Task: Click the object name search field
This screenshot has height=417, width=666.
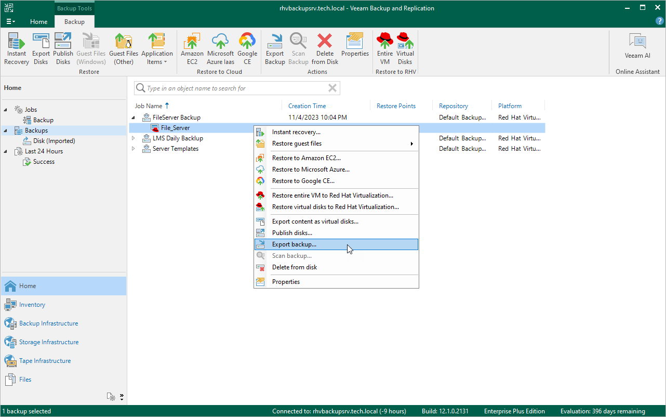Action: 236,88
